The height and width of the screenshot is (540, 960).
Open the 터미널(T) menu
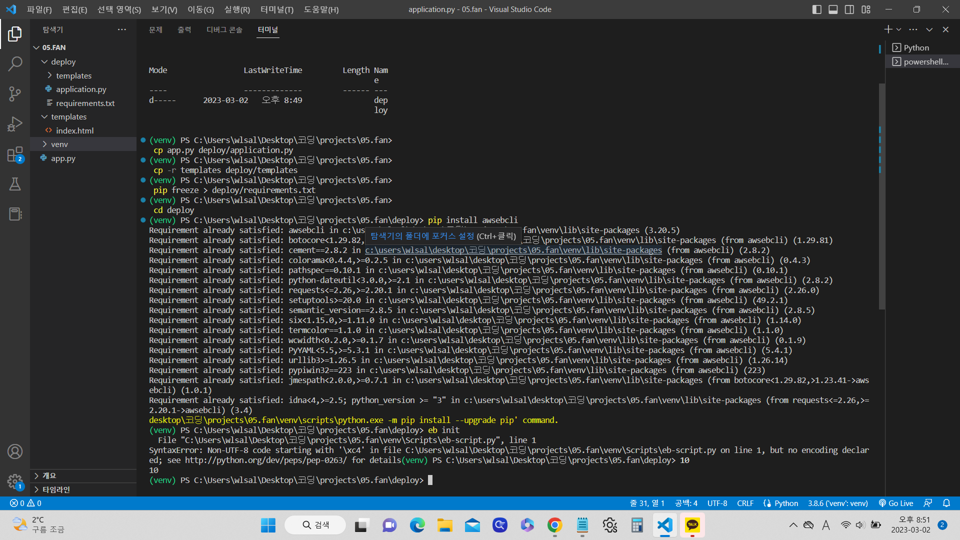277,9
